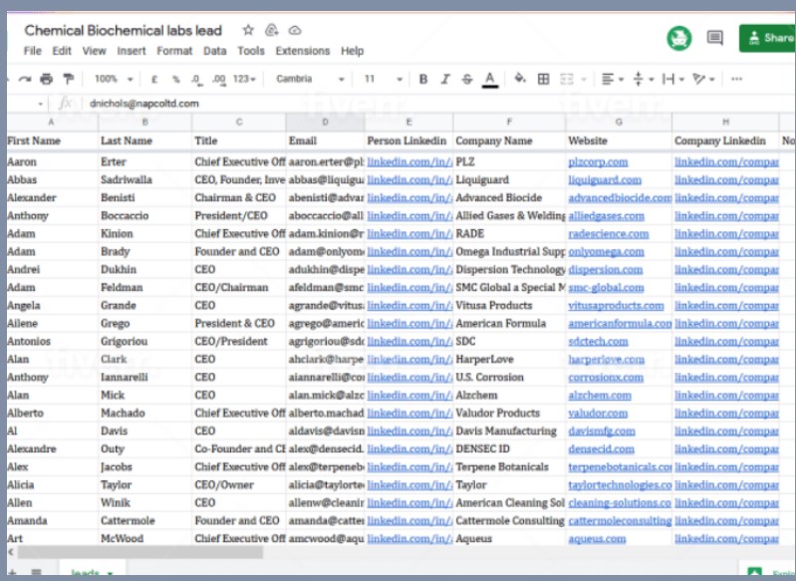This screenshot has width=796, height=581.
Task: Open the Cambria font dropdown
Action: click(x=310, y=79)
